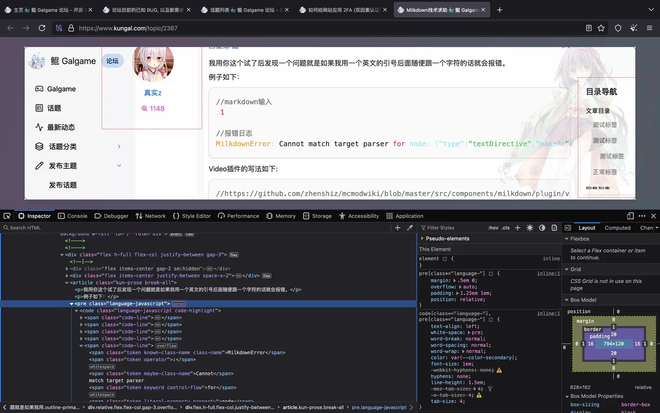The image size is (660, 413).
Task: Collapse the pre language-javascript node
Action: [x=71, y=304]
